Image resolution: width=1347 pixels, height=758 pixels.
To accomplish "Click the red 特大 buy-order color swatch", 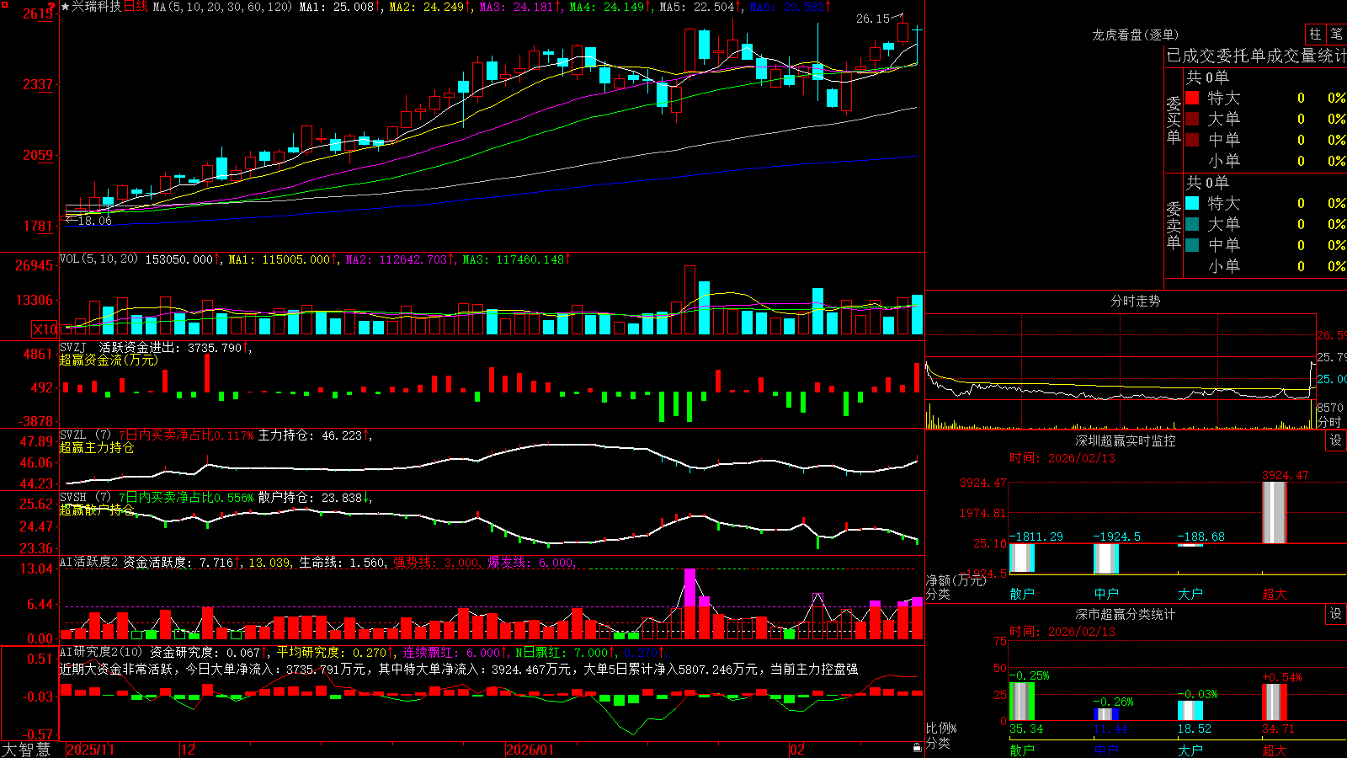I will 1192,98.
